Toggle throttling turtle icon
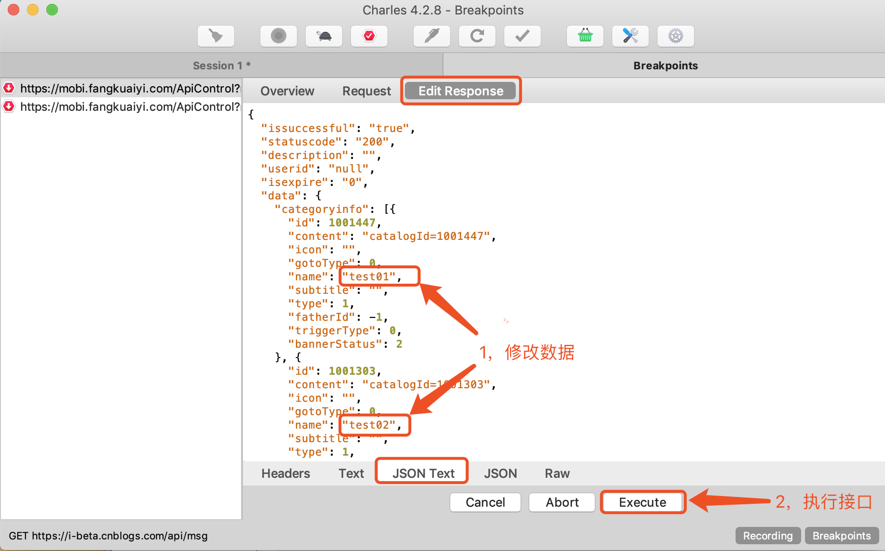Viewport: 885px width, 551px height. [323, 36]
